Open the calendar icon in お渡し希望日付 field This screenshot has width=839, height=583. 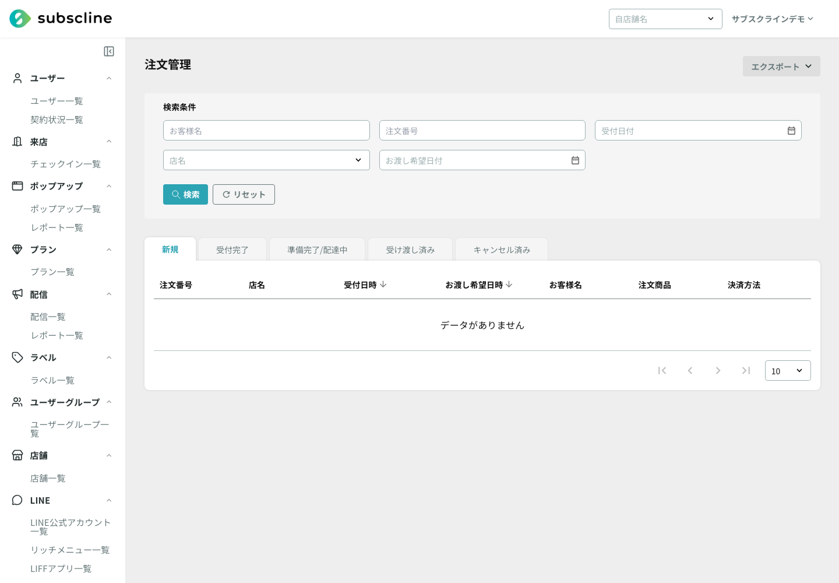coord(575,160)
